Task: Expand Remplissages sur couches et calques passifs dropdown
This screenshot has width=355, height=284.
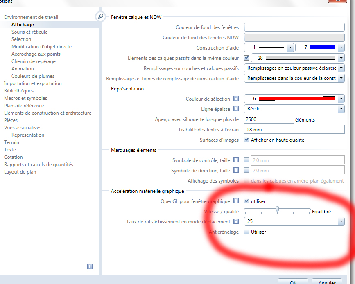Action: click(341, 68)
